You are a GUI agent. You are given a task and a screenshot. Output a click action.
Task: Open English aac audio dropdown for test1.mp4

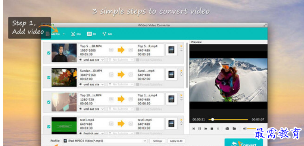(91, 133)
